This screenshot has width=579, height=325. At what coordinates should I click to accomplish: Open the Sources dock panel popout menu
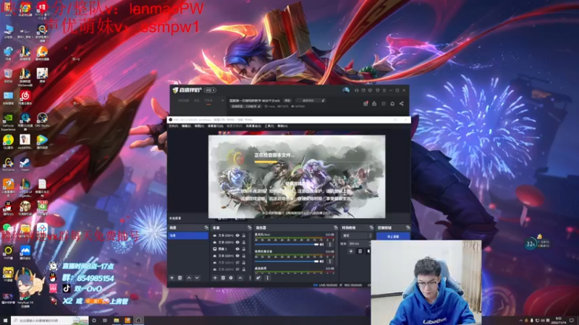[x=249, y=227]
